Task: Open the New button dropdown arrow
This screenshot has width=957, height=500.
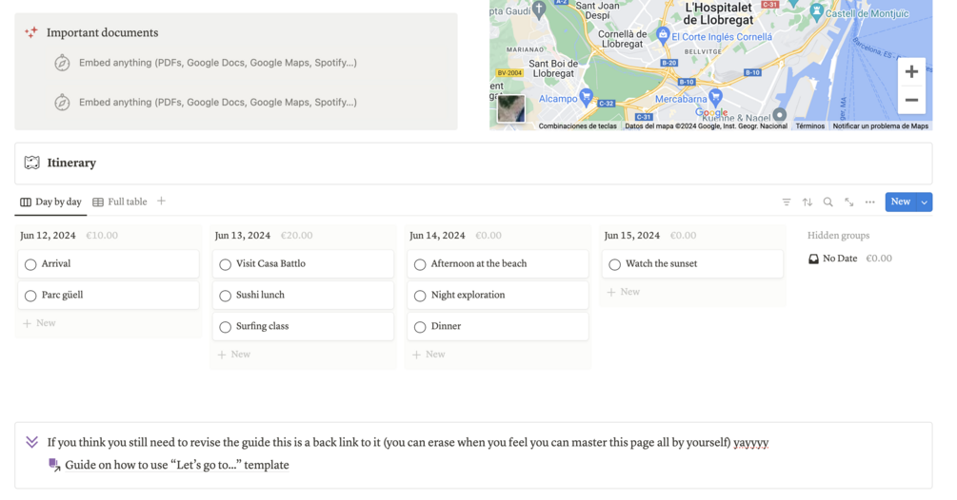Action: tap(925, 202)
